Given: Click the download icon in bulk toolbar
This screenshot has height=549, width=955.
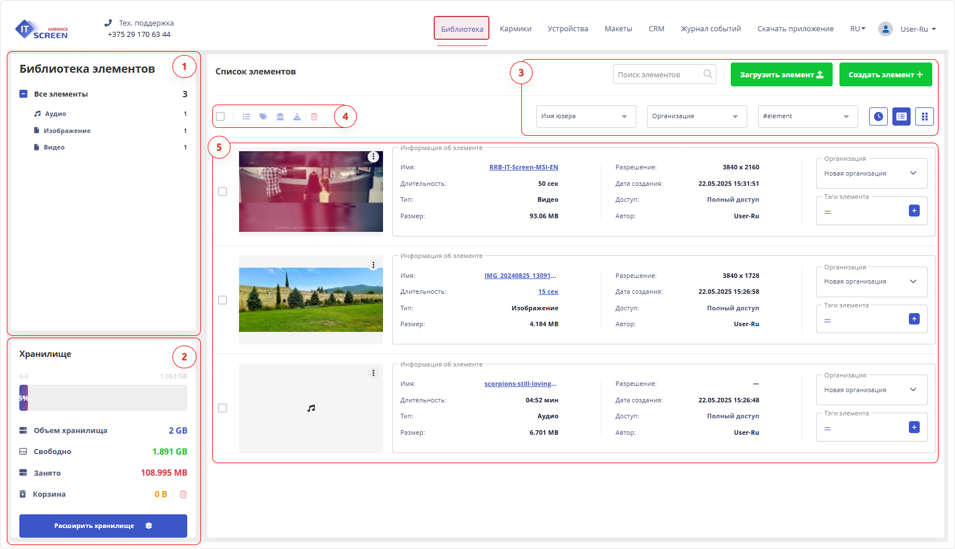Looking at the screenshot, I should tap(297, 117).
